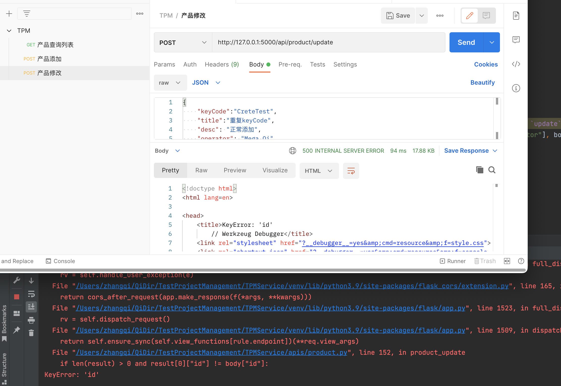This screenshot has height=386, width=561.
Task: Click the wrap lines icon in response toolbar
Action: point(351,171)
